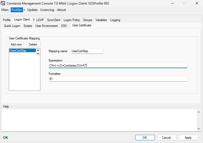This screenshot has width=203, height=143.
Task: Click the Add new button
Action: pyautogui.click(x=16, y=44)
